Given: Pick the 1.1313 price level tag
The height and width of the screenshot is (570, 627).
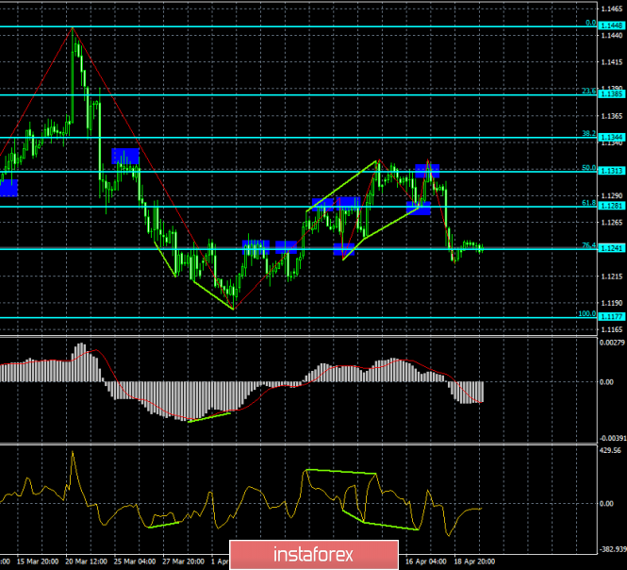Looking at the screenshot, I should [609, 172].
